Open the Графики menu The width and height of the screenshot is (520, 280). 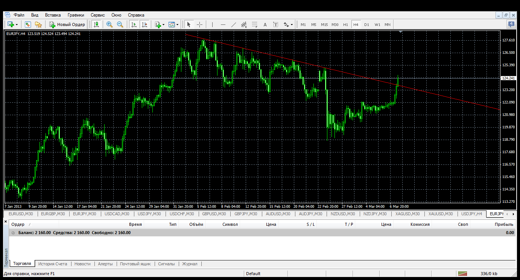[x=76, y=15]
